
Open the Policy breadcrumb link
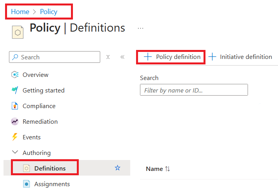tap(49, 12)
